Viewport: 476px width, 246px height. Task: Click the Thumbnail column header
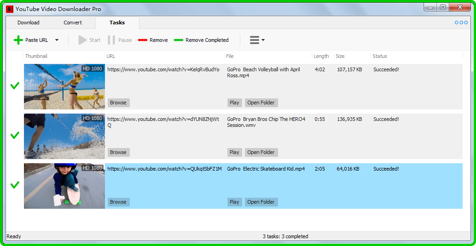click(x=36, y=56)
